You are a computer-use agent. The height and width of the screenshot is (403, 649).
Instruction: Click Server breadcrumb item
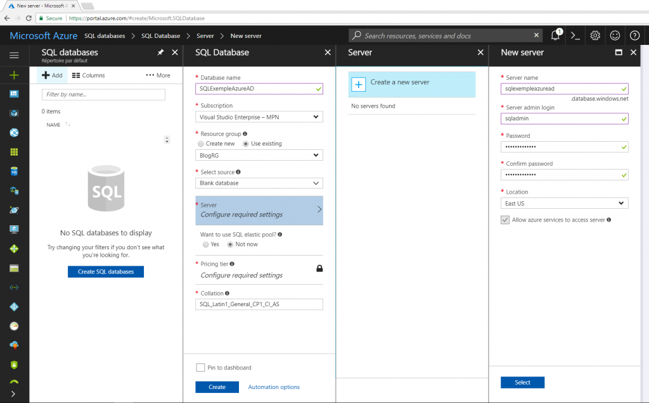coord(205,36)
